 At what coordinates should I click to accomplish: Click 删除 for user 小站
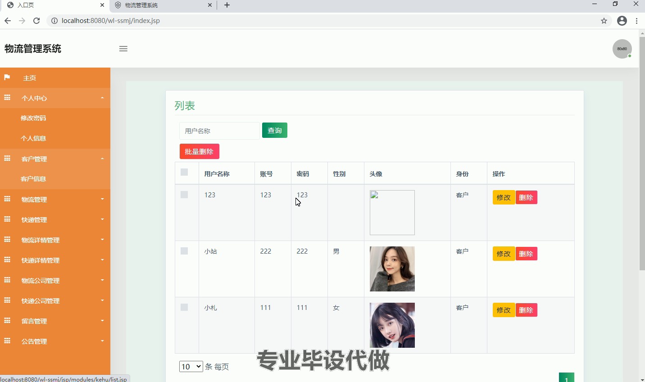coord(526,254)
